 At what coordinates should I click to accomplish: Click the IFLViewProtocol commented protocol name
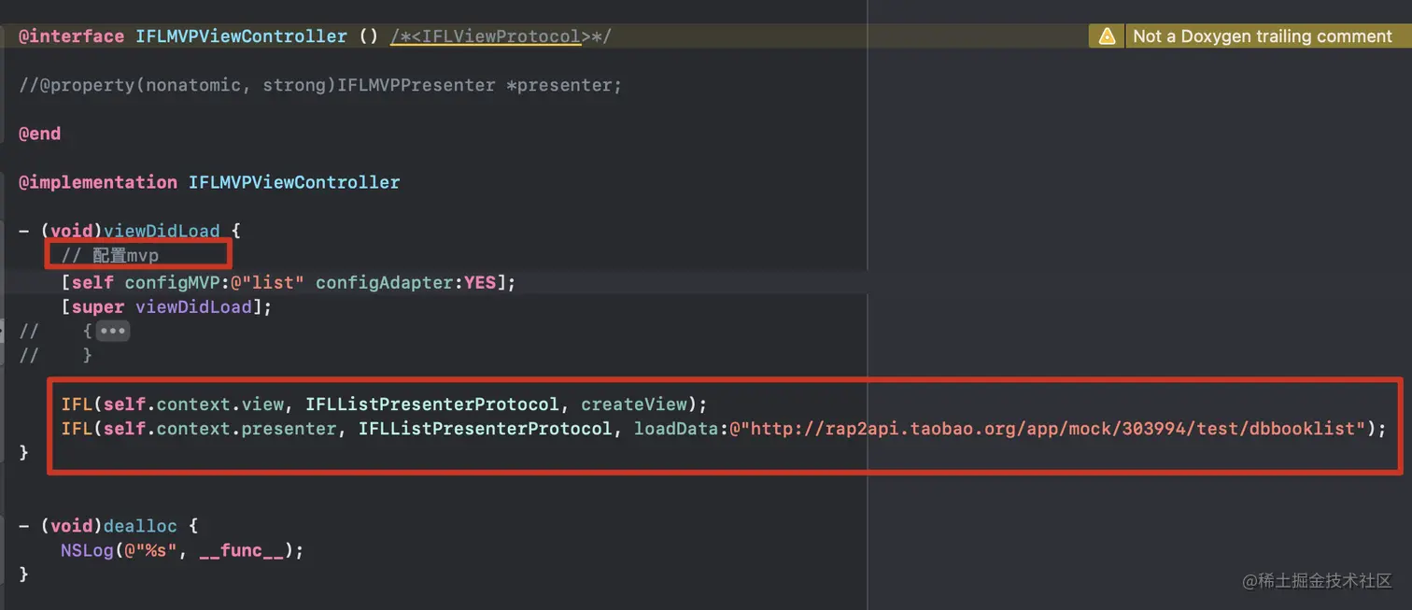pyautogui.click(x=502, y=36)
